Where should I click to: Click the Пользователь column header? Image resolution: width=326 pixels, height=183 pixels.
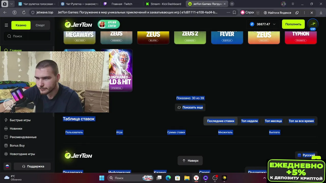74,132
